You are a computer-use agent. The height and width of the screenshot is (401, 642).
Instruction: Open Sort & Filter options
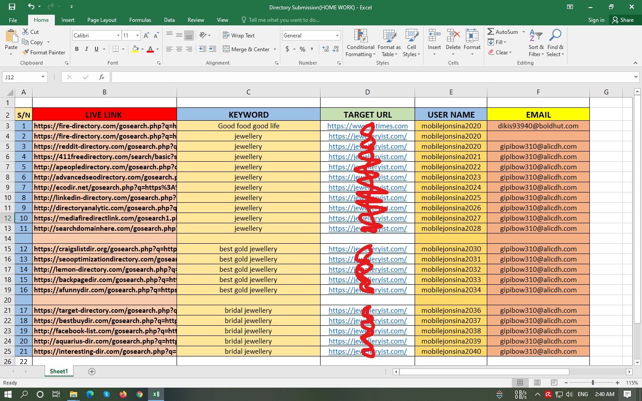536,43
